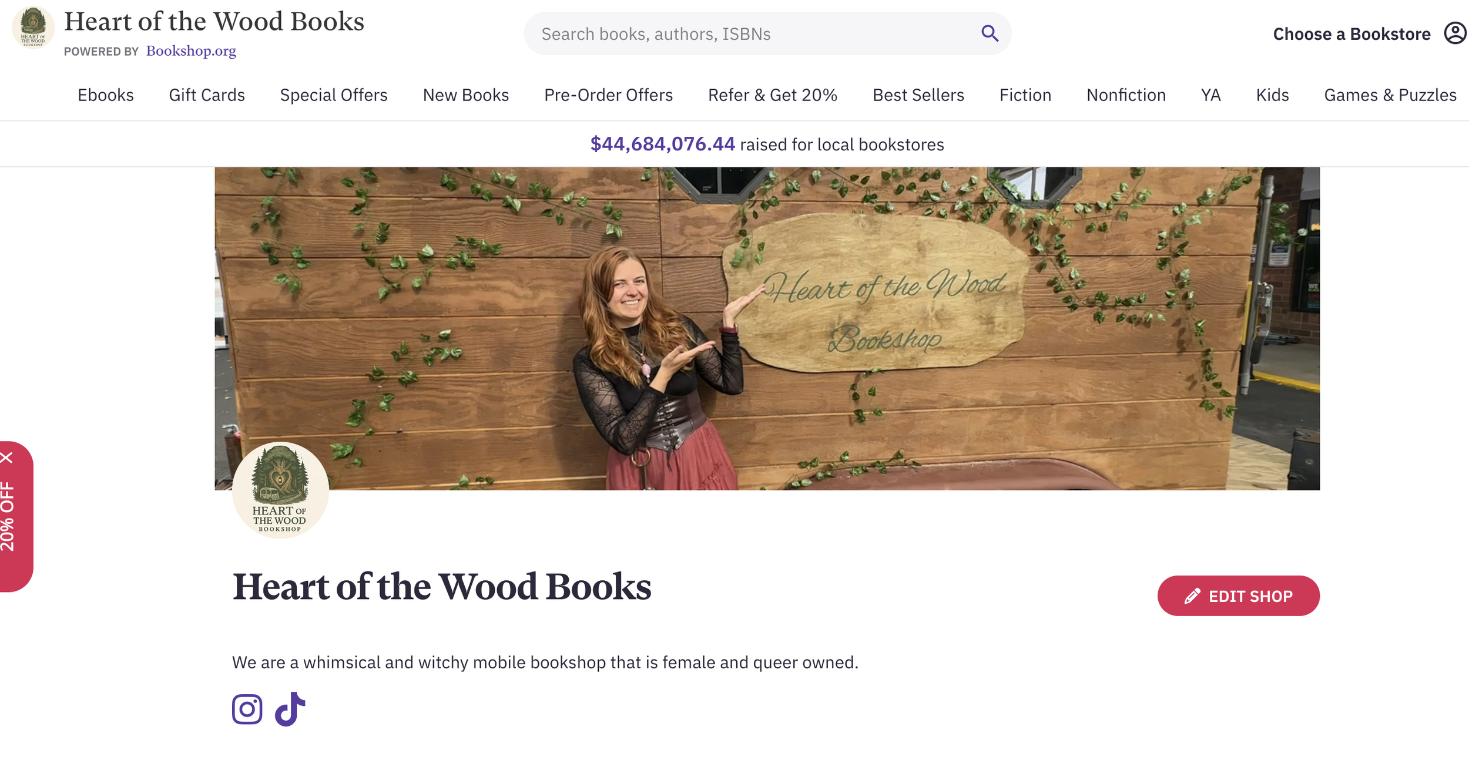Viewport: 1469px width, 767px height.
Task: Click the raised-for-bookstores dollar amount
Action: coord(662,144)
